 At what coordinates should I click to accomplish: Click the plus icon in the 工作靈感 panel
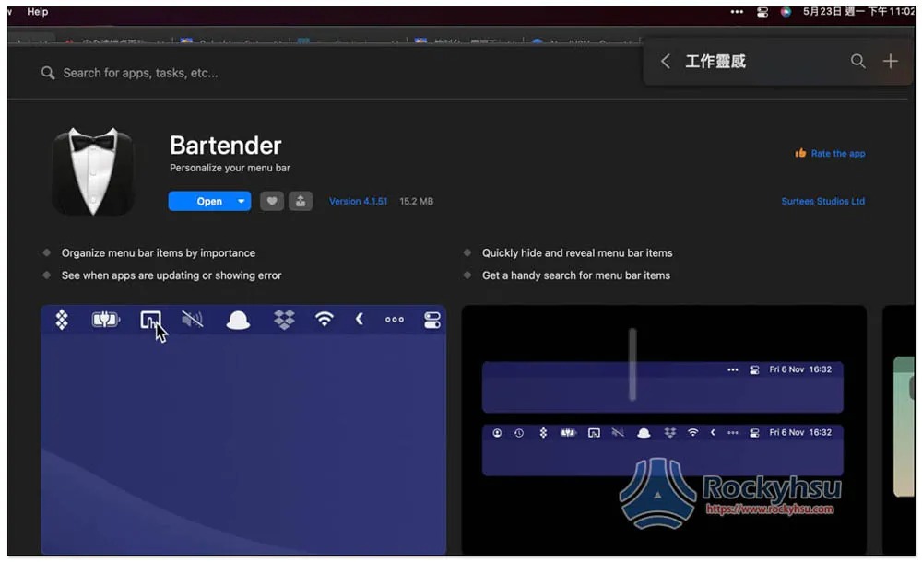pyautogui.click(x=890, y=62)
